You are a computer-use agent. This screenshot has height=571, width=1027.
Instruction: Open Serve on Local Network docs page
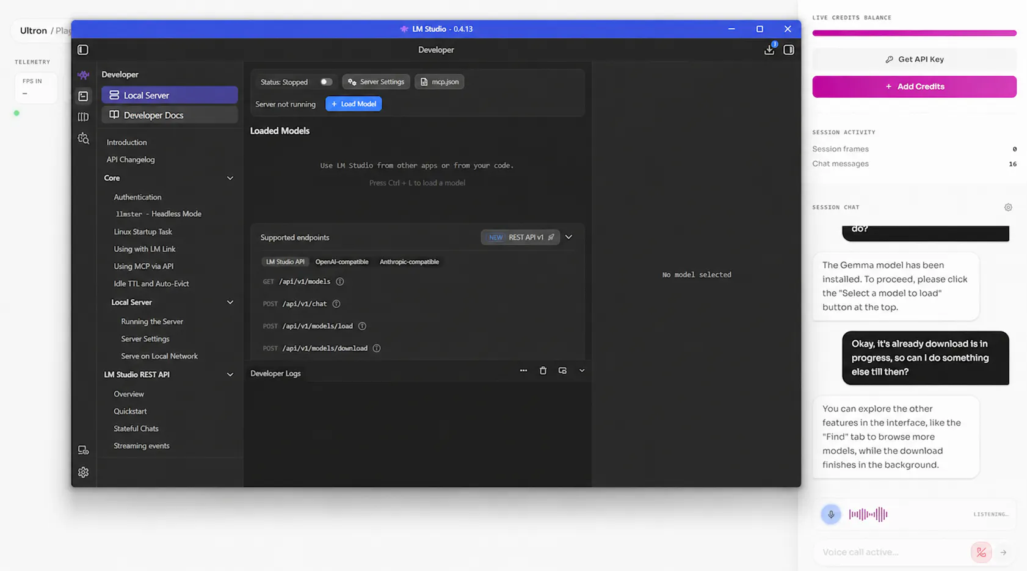point(159,356)
